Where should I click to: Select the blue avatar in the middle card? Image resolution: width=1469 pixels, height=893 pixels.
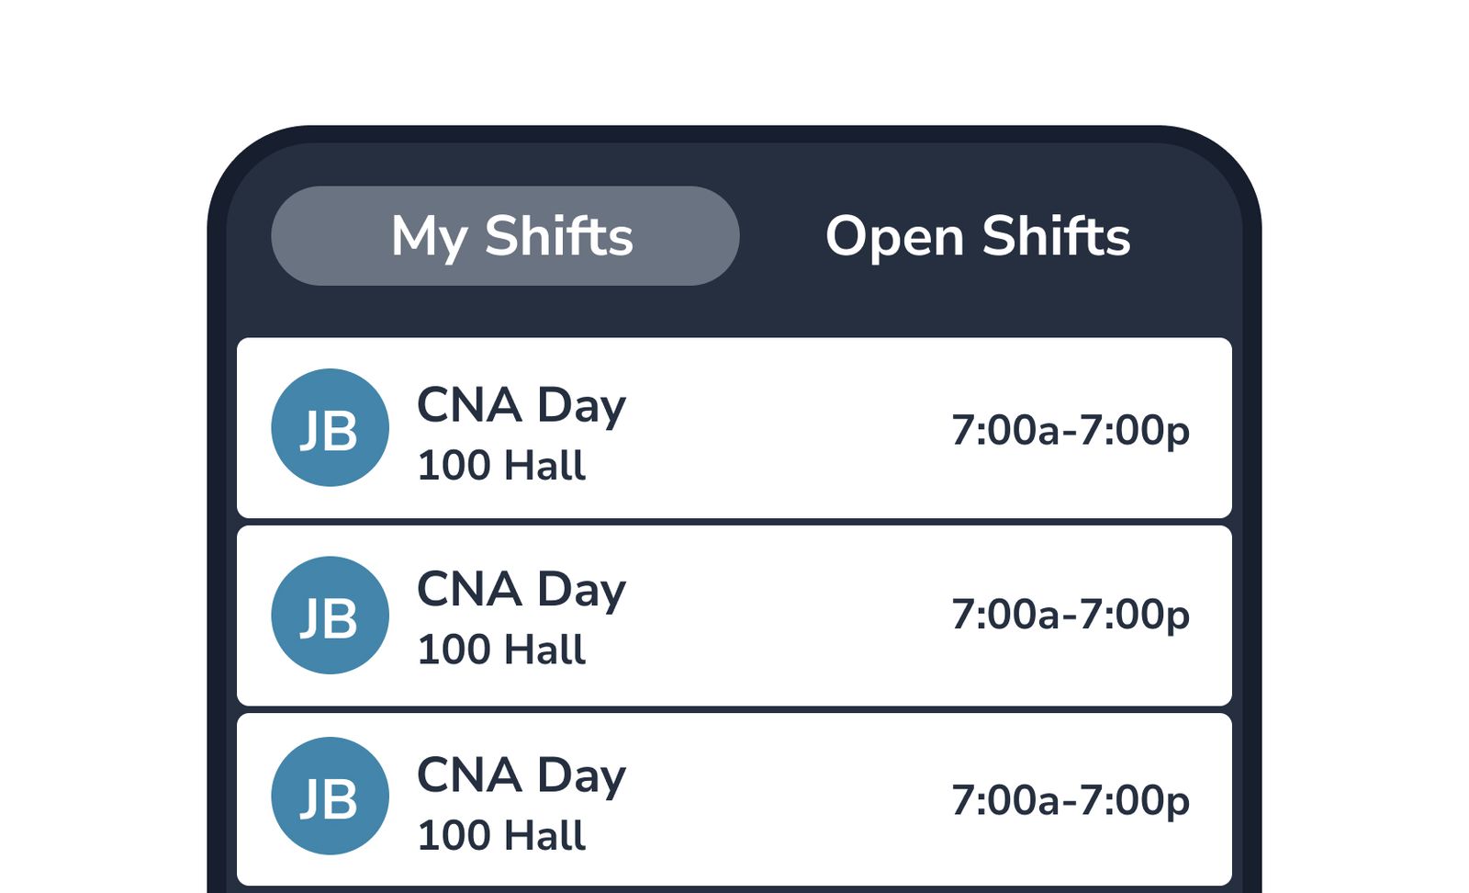click(331, 614)
